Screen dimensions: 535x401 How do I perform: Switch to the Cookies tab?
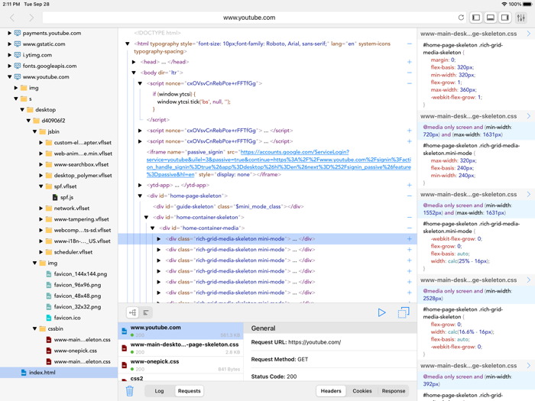pos(362,391)
